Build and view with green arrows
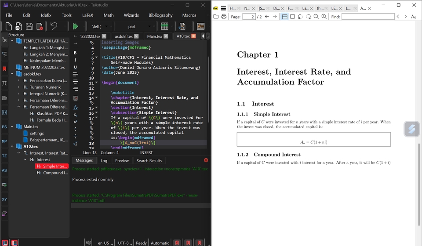 tap(75, 26)
